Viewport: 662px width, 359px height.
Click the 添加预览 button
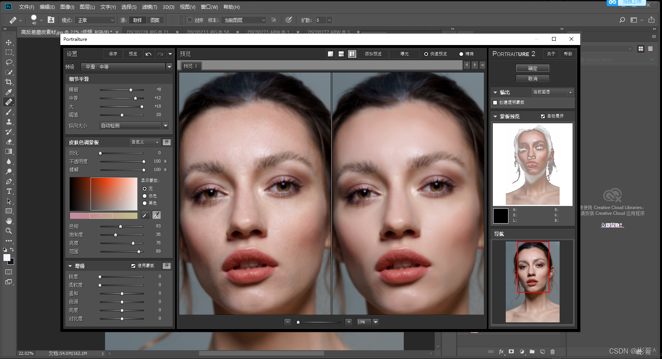[373, 54]
